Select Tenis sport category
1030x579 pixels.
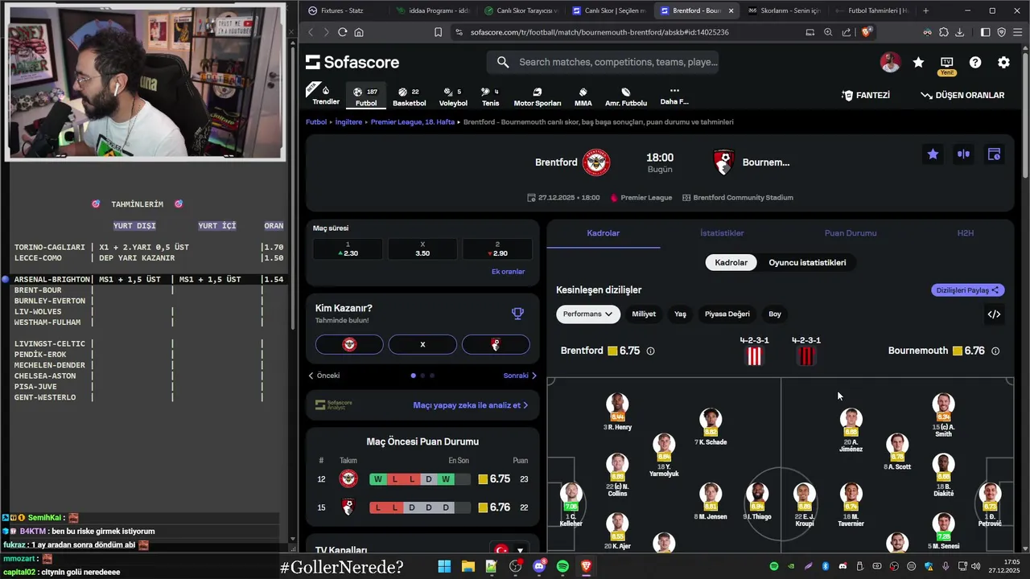(x=490, y=96)
